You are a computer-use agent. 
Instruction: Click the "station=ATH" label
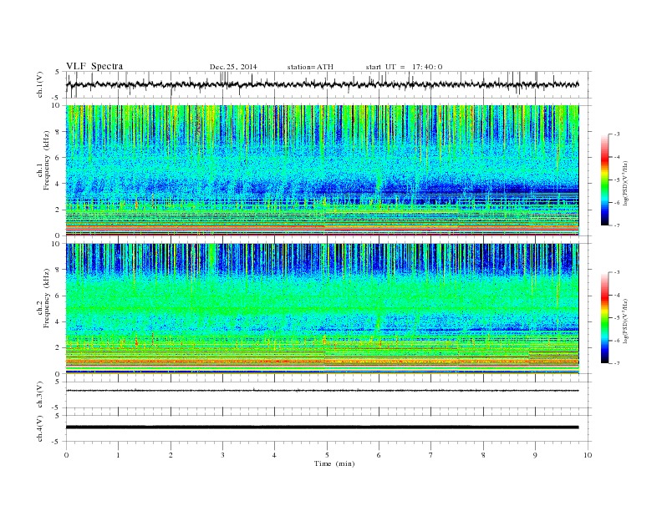coord(310,67)
